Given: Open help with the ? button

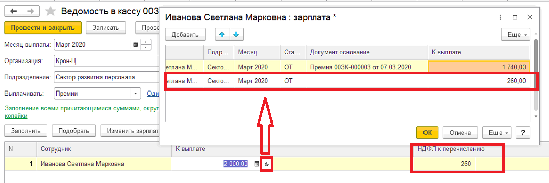Looking at the screenshot, I should [523, 133].
